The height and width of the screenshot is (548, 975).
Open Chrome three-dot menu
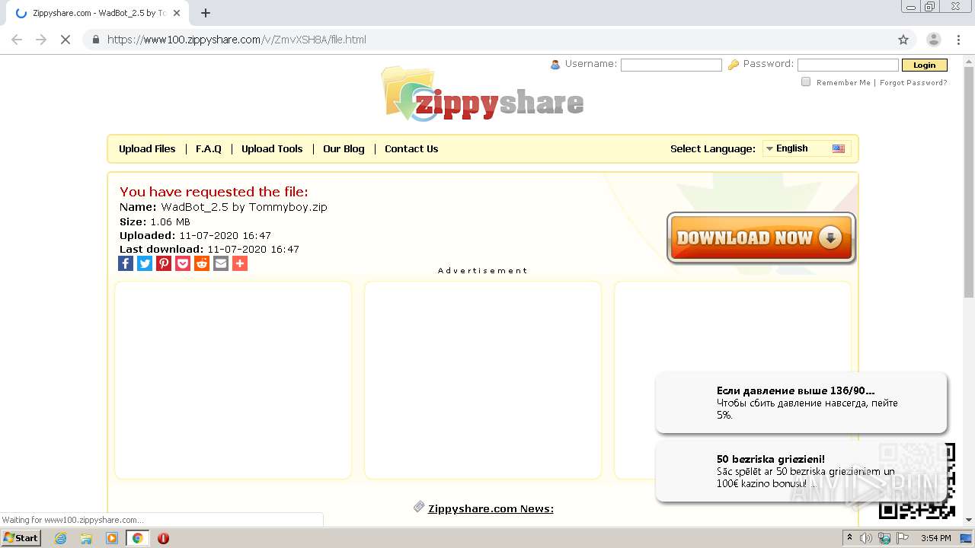click(958, 40)
